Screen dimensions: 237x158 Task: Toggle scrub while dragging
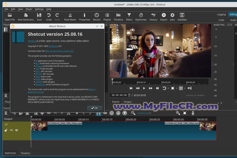(x=105, y=113)
